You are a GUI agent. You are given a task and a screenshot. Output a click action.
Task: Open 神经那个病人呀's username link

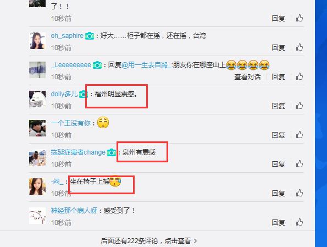(74, 211)
